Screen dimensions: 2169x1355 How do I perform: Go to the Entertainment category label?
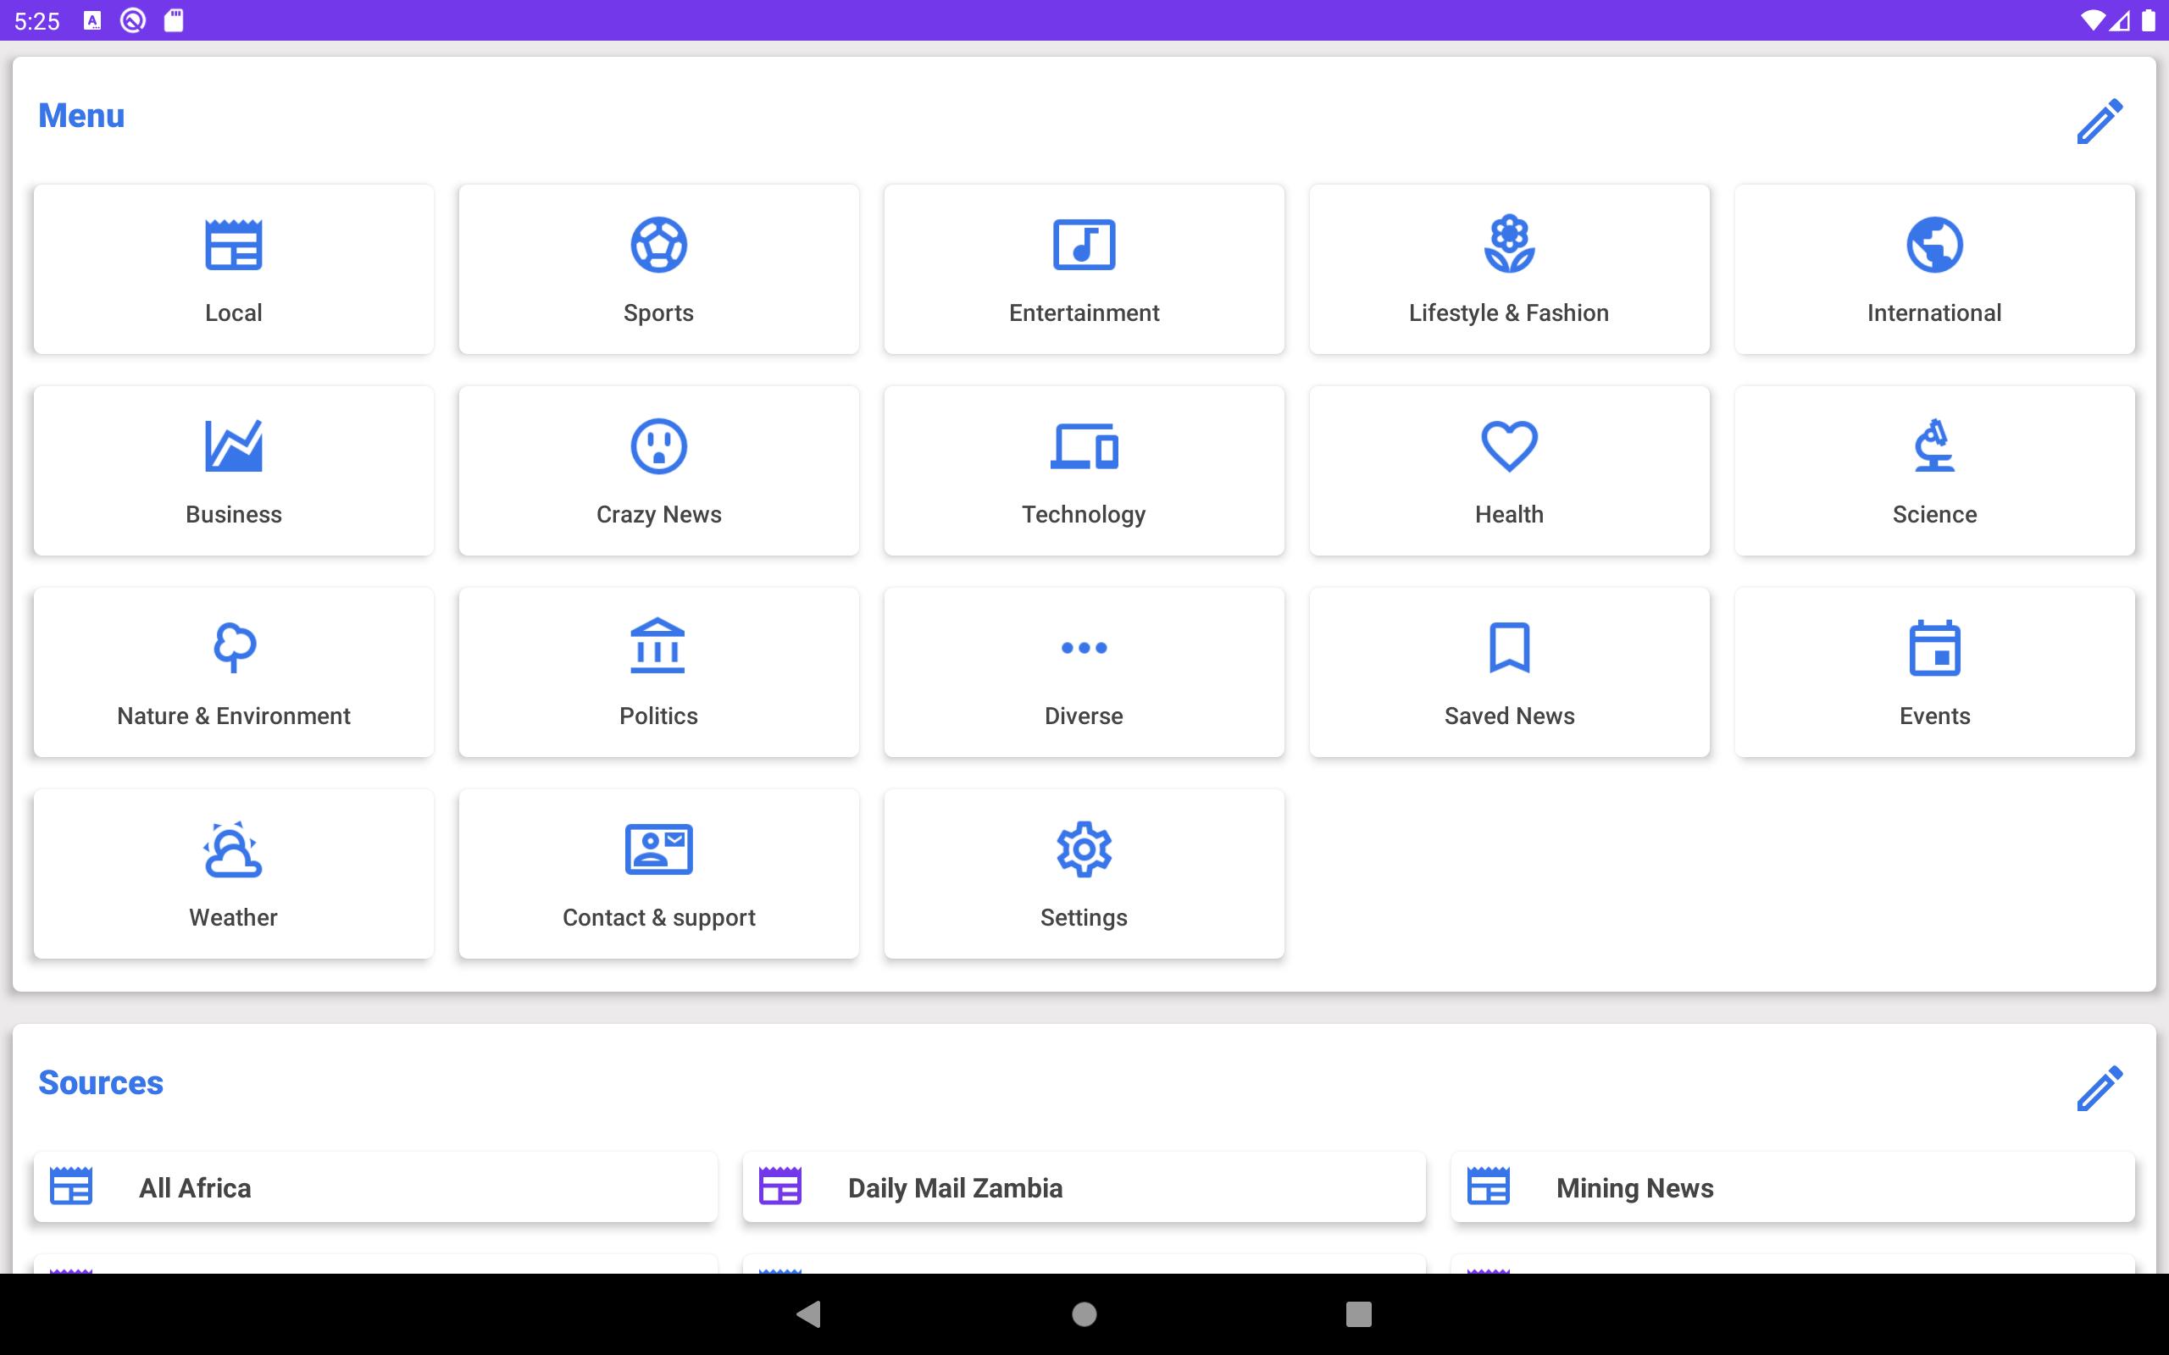pos(1084,312)
